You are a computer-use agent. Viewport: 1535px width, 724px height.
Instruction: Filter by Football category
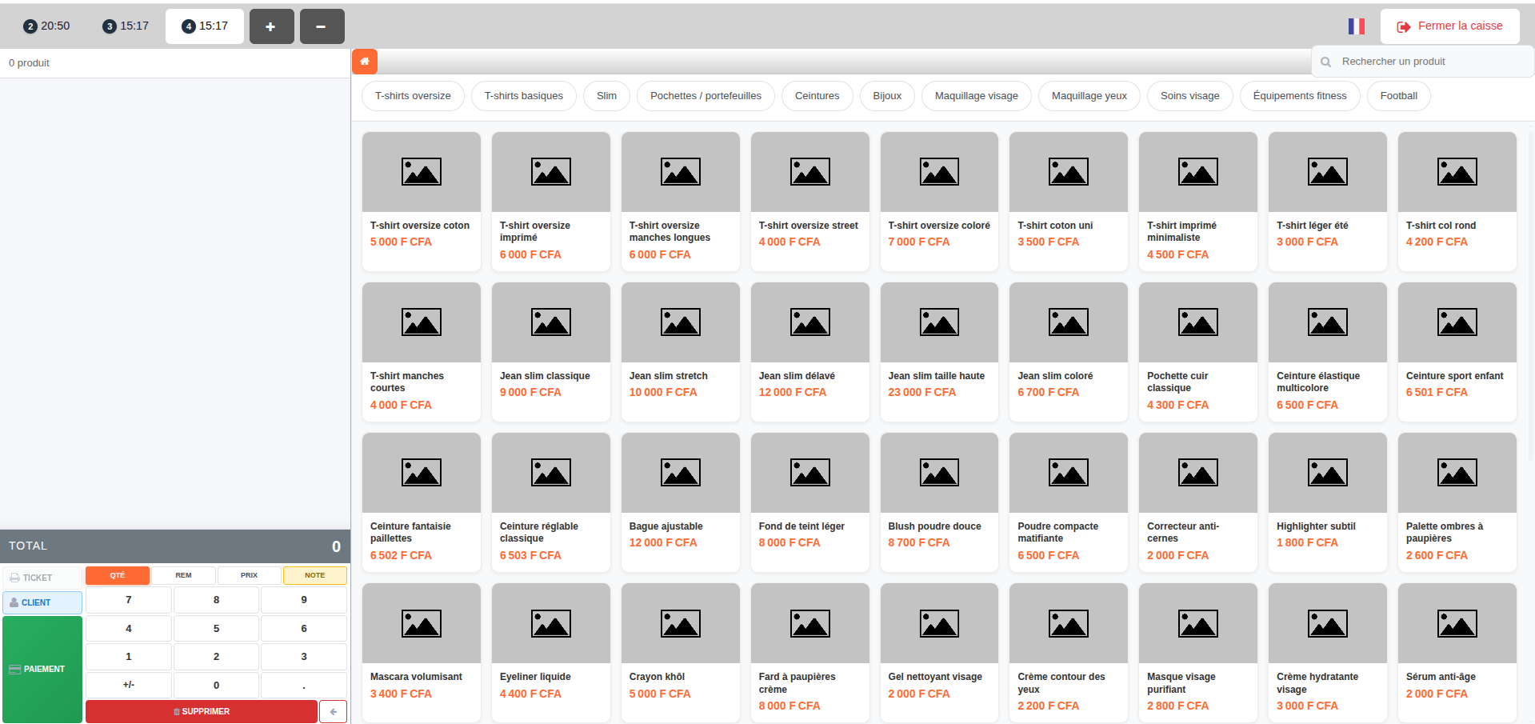pyautogui.click(x=1398, y=96)
